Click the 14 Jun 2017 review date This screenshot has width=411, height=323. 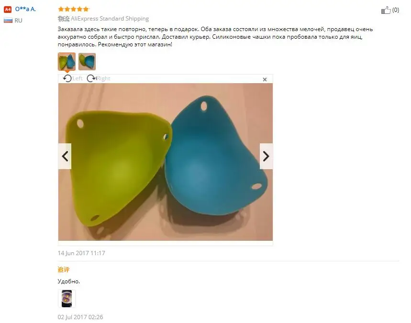pos(81,253)
